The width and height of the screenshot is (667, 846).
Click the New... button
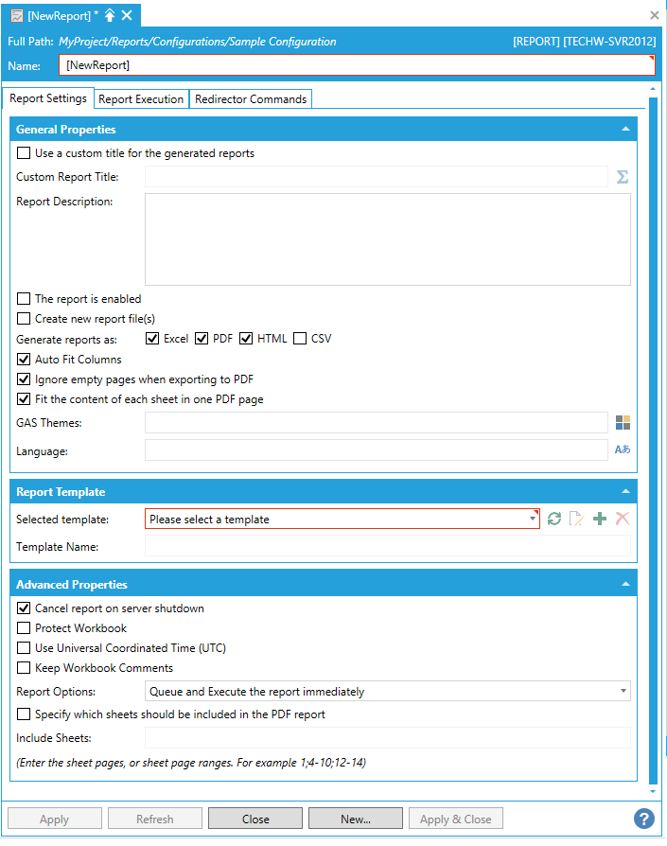coord(356,819)
